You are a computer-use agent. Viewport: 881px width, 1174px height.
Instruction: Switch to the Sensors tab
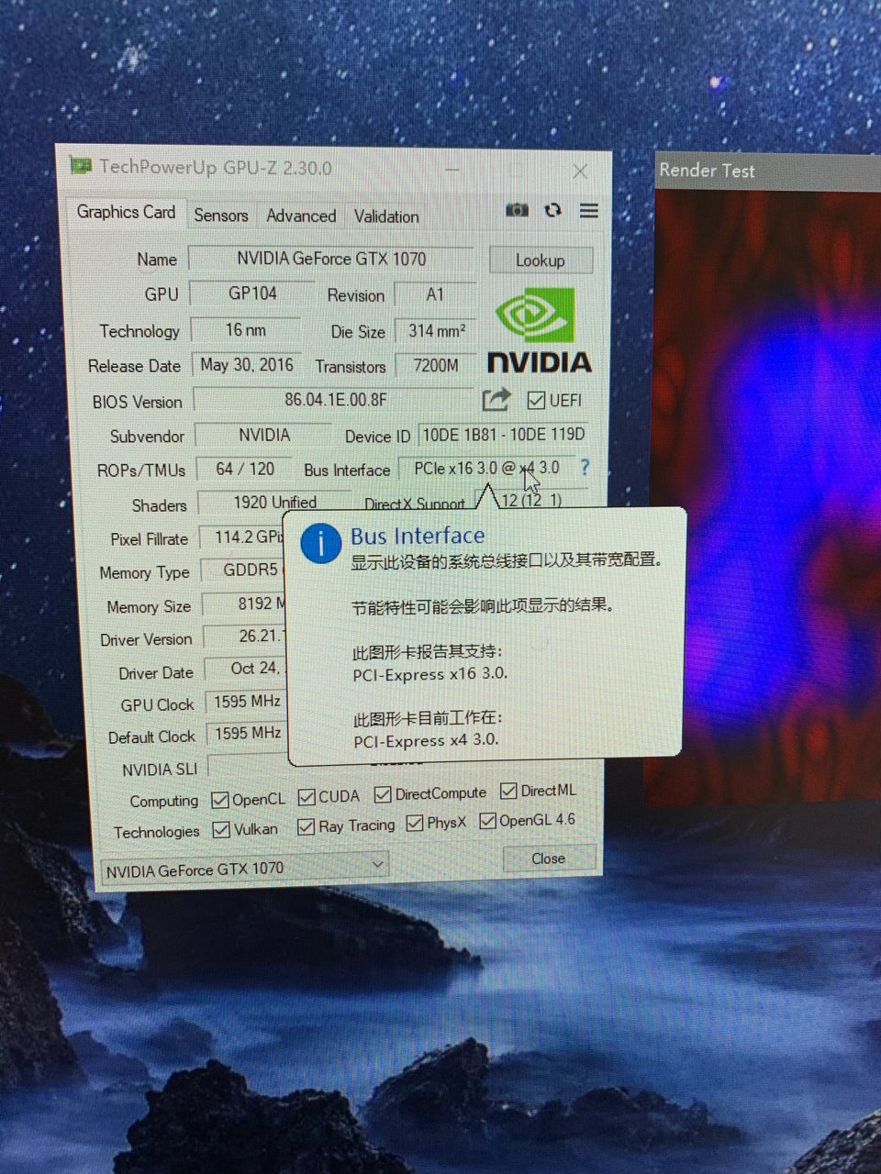(x=220, y=215)
